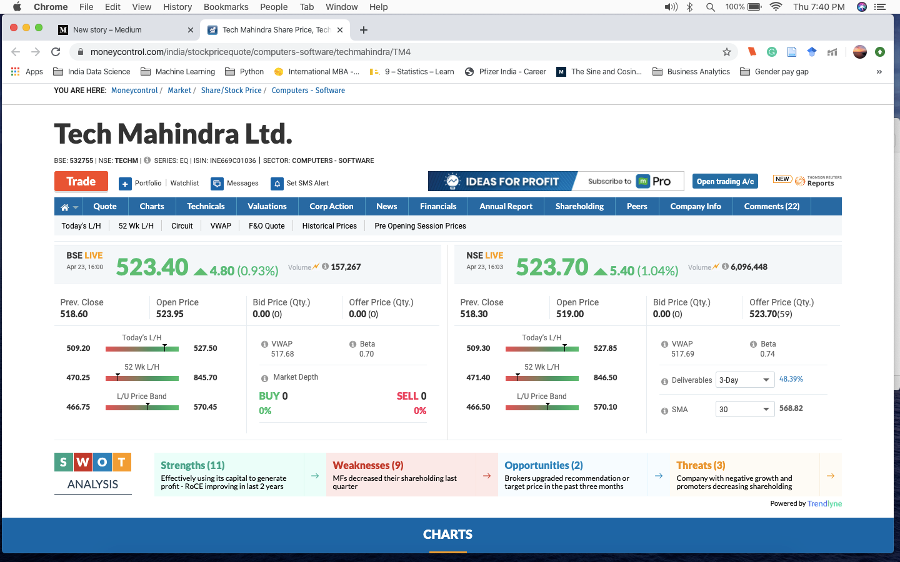Click the info icon next to NSE: TECHM
Screen dimensions: 900x562
tap(147, 160)
